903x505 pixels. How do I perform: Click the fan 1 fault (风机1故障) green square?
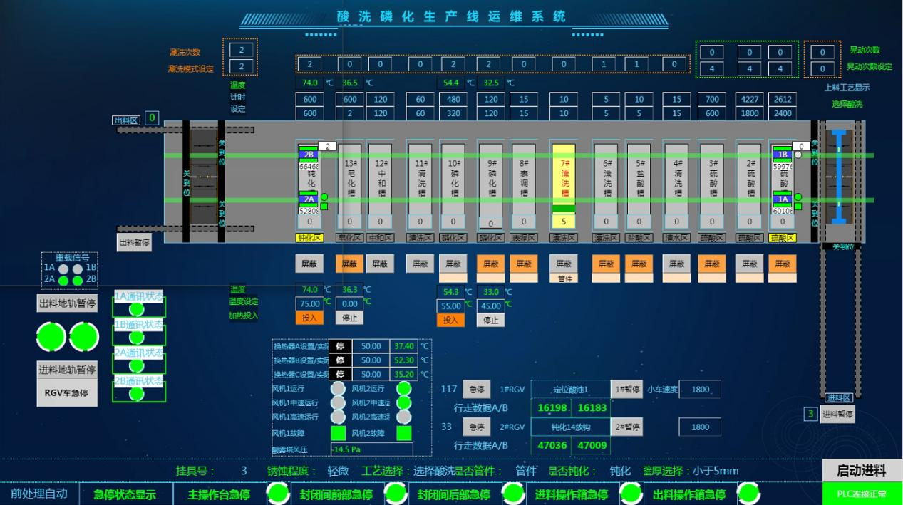(338, 433)
